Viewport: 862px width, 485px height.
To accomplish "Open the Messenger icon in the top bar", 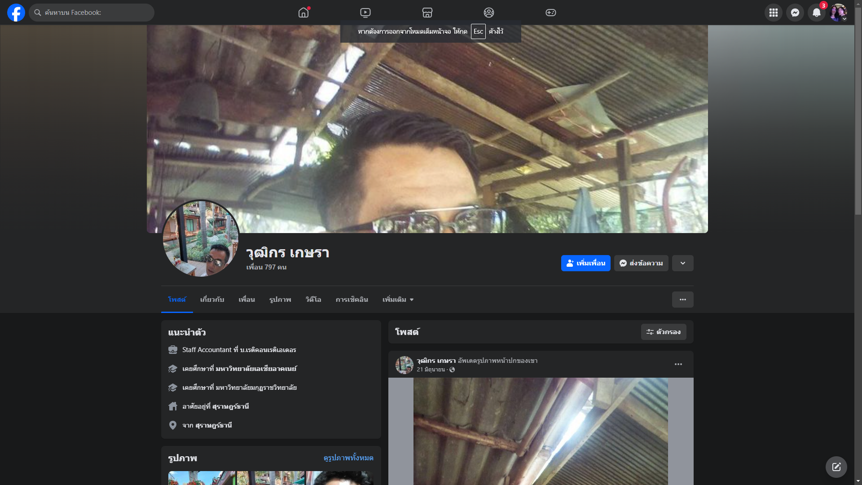I will [x=795, y=13].
